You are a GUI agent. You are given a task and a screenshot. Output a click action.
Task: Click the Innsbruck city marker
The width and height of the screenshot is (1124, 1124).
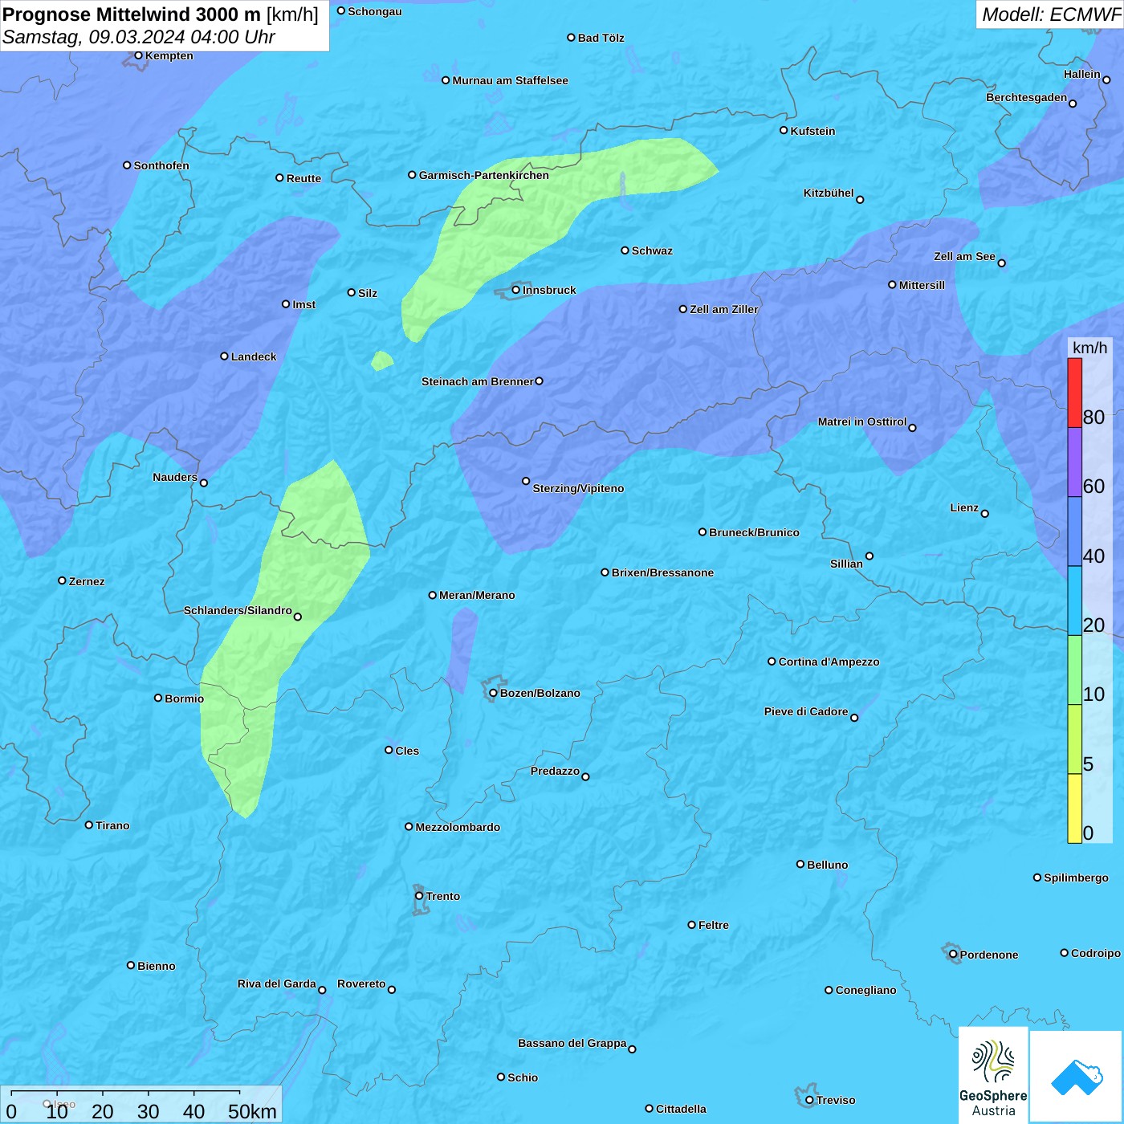[516, 290]
